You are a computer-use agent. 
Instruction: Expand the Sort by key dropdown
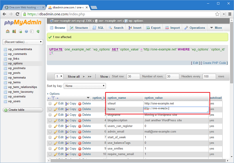[x=85, y=86]
